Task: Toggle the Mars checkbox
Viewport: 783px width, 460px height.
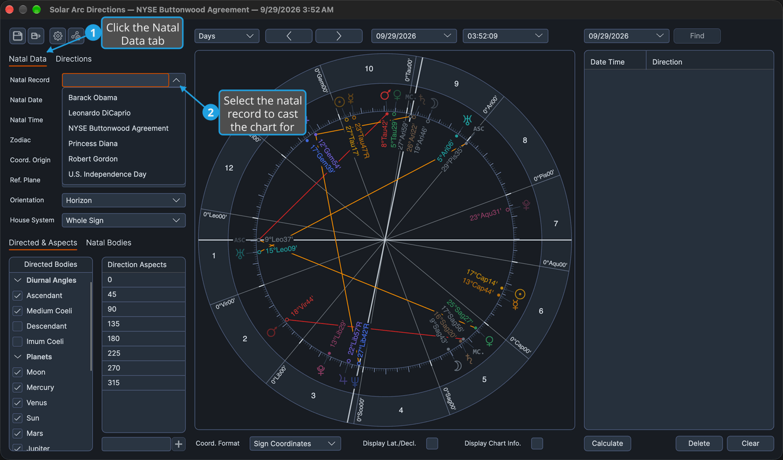Action: point(18,433)
